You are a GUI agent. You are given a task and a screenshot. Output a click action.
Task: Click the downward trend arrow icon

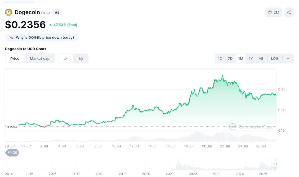[11, 38]
